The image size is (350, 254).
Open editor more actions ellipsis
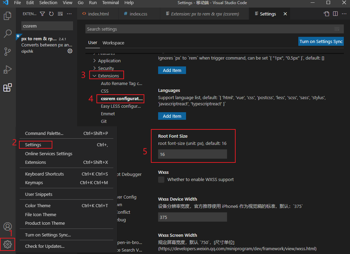pos(344,14)
